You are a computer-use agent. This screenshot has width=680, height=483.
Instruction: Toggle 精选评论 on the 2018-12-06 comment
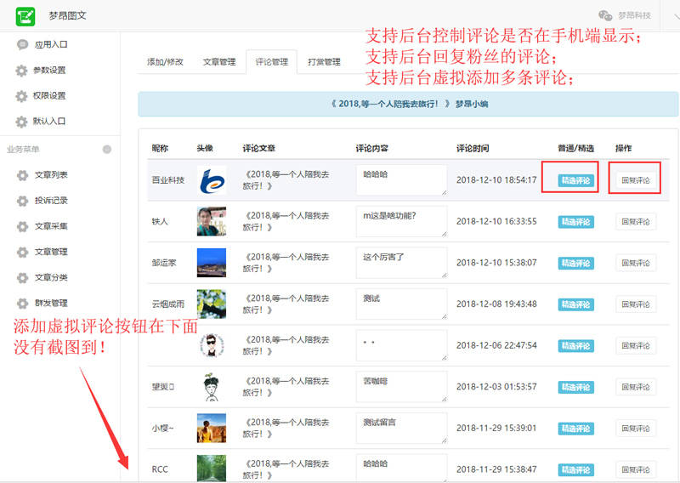coord(575,346)
